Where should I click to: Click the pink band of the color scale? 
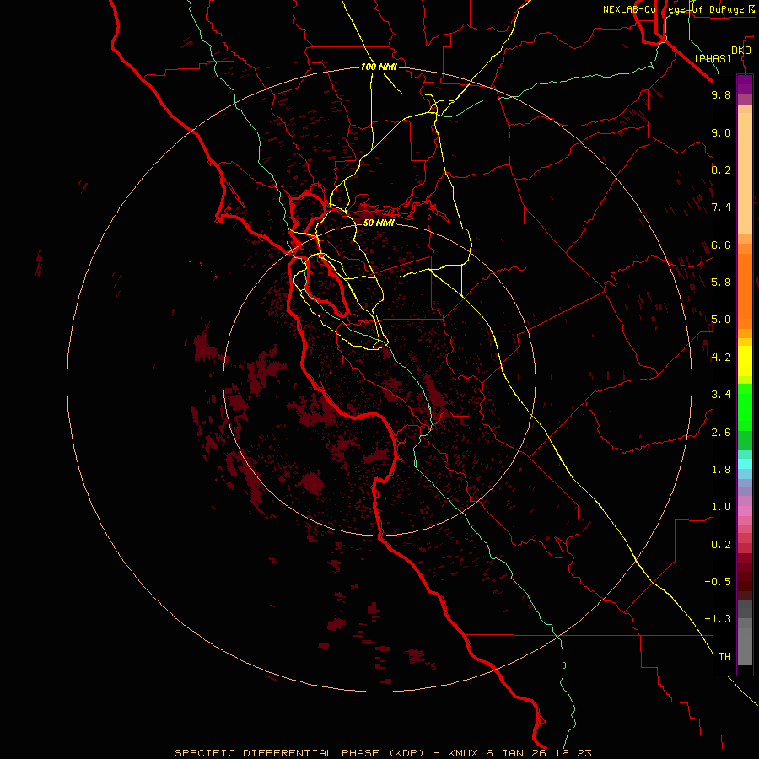pos(745,511)
